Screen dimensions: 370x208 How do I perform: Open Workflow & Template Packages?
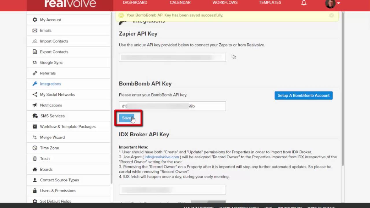69,127
